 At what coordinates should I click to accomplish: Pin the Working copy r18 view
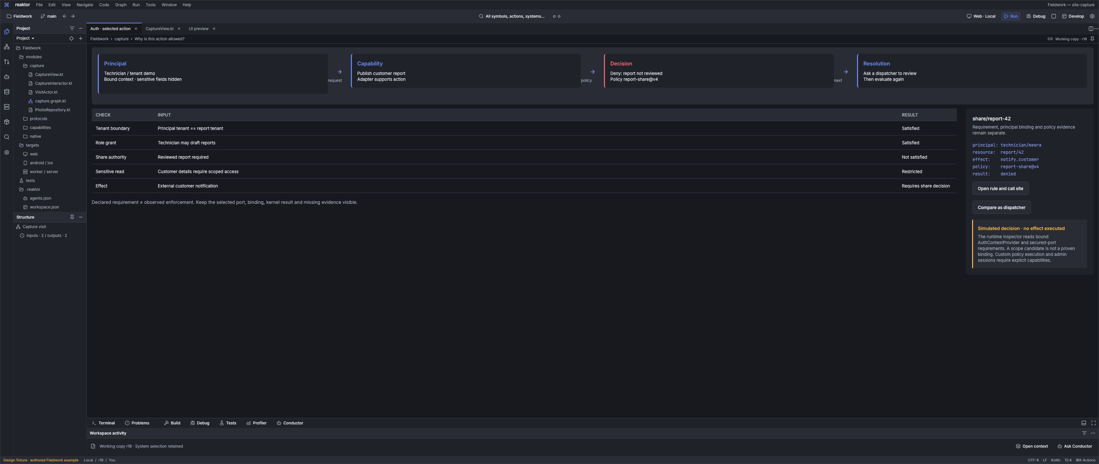[x=1092, y=39]
